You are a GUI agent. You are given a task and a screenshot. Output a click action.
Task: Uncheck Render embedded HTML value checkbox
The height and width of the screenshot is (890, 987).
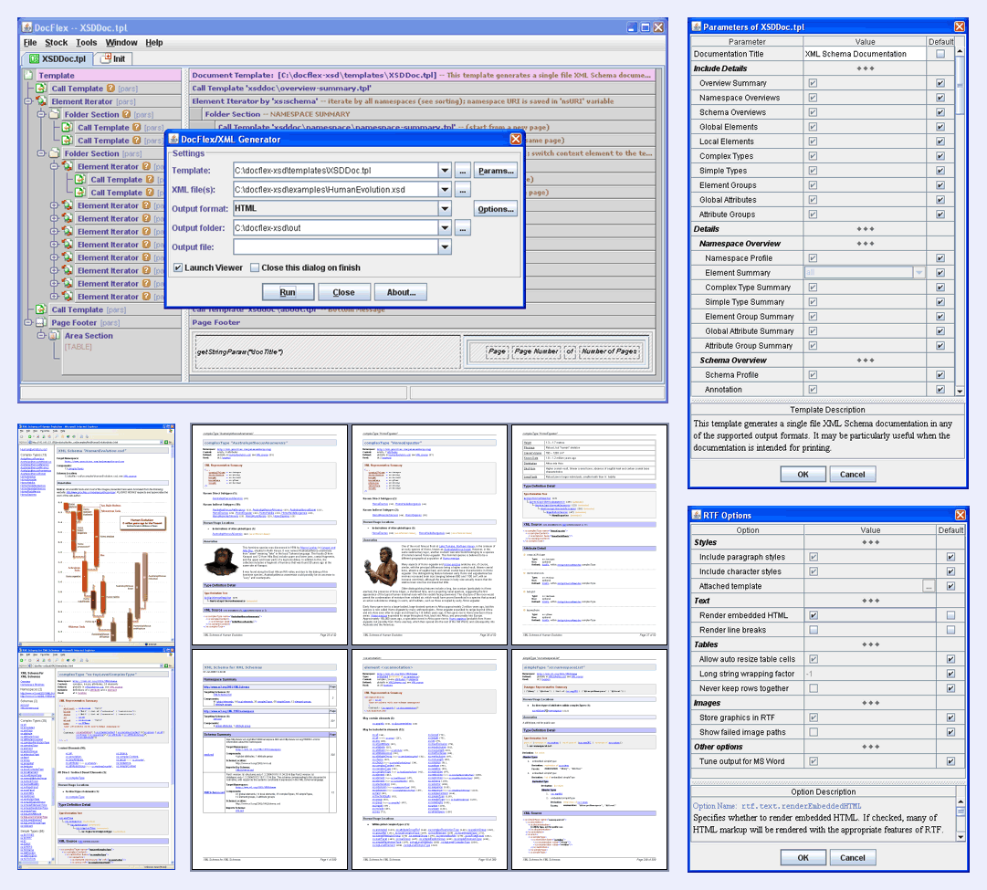(813, 615)
